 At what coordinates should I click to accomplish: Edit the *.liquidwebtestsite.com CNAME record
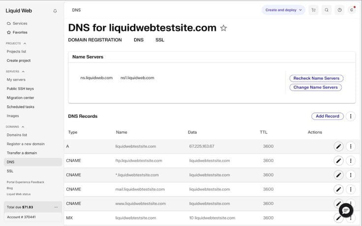click(338, 175)
